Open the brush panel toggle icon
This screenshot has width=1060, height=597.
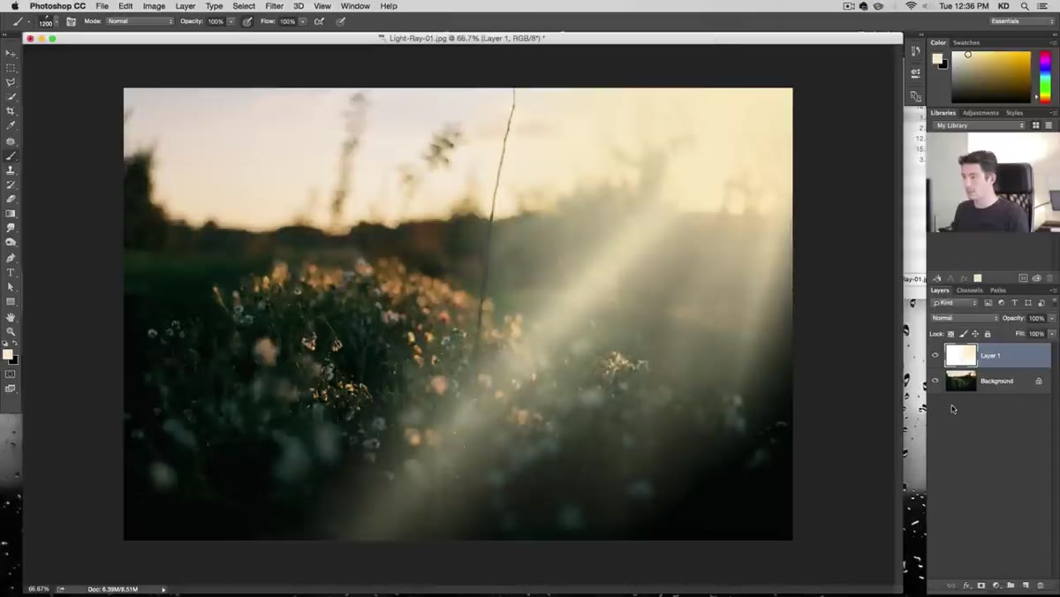(x=71, y=21)
